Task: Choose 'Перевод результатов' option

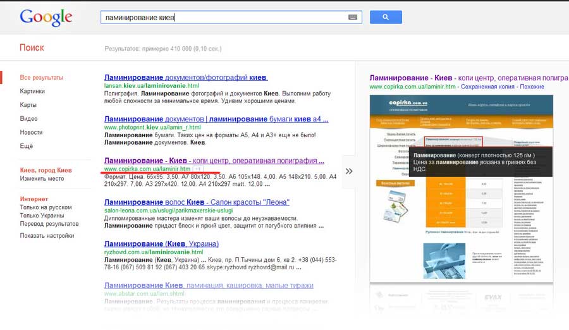Action: tap(49, 224)
